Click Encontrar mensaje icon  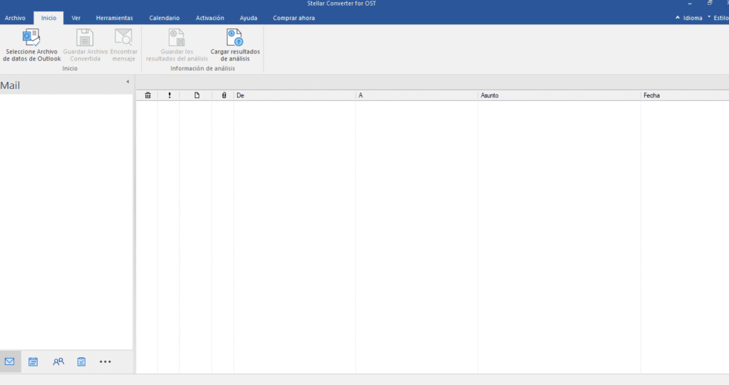point(124,38)
